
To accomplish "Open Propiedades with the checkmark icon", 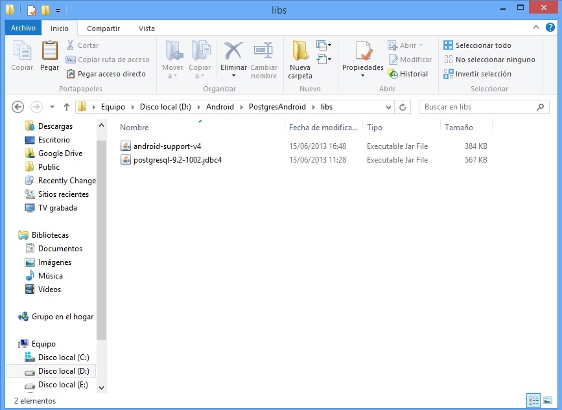I will [x=362, y=52].
